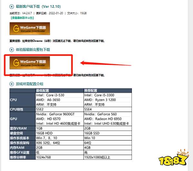Click the WeGame下载器 button under 体验服最新完整包下载

(30, 63)
